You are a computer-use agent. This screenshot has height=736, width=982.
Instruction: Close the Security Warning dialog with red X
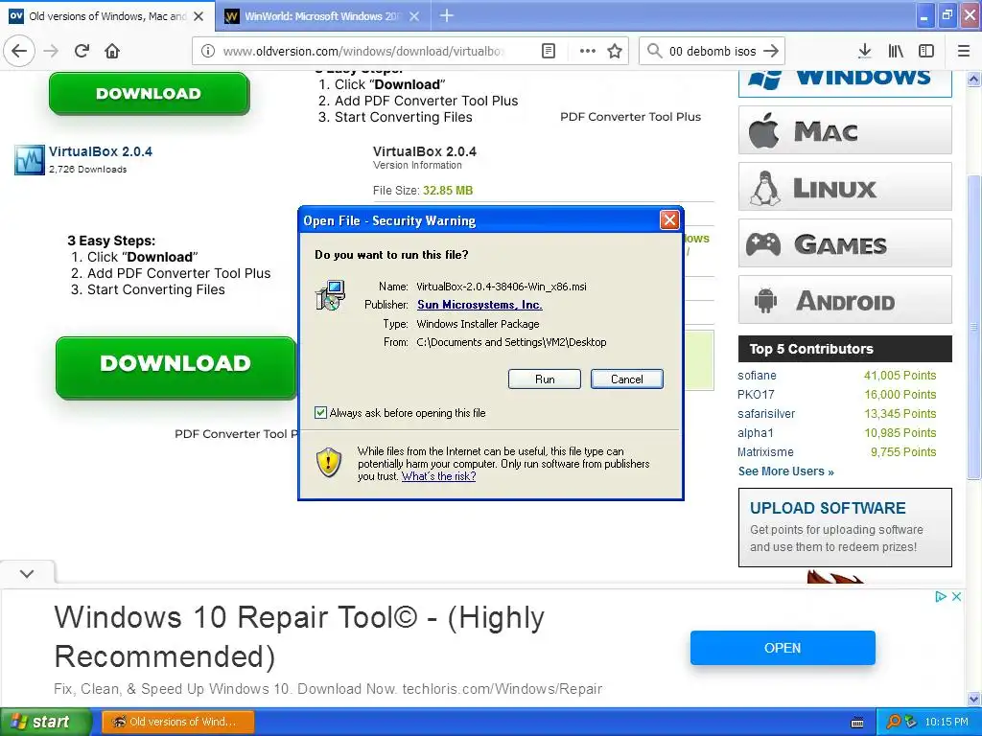coord(669,219)
